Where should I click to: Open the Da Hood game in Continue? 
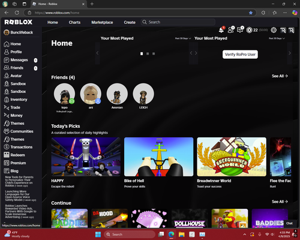pyautogui.click(x=110, y=218)
